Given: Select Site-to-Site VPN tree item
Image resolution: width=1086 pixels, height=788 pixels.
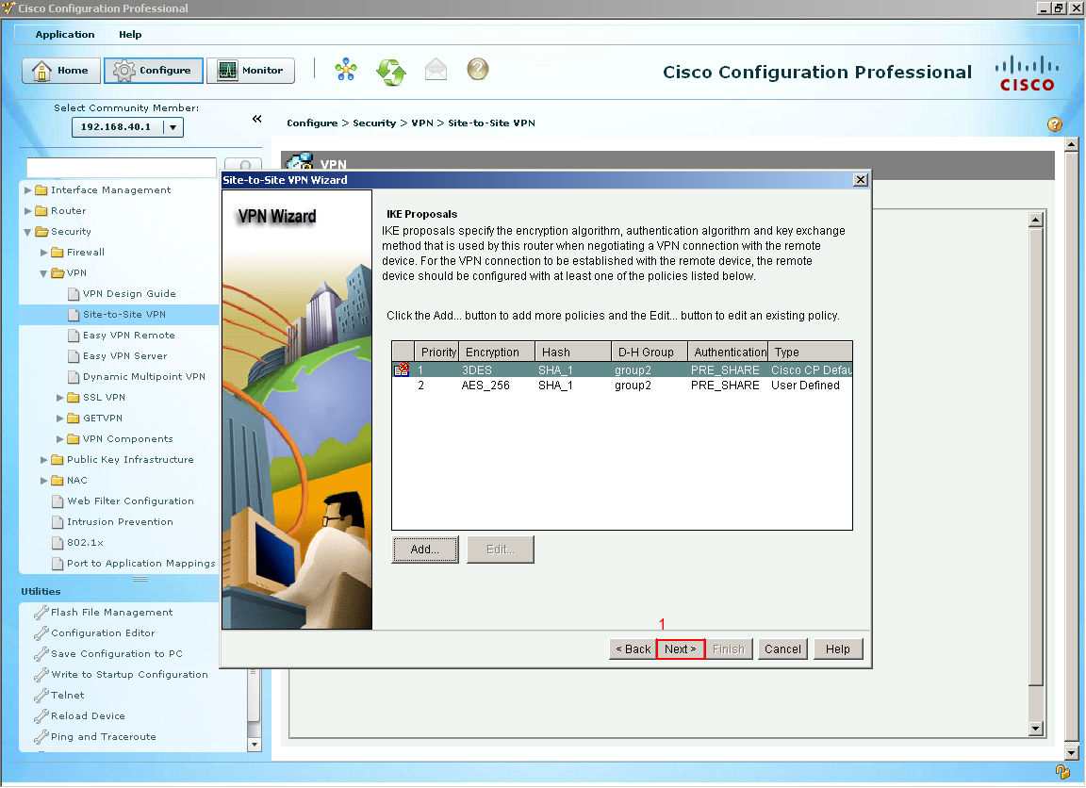Looking at the screenshot, I should (x=124, y=315).
